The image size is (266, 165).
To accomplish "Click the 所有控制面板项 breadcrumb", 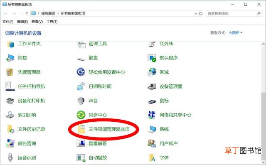I will pyautogui.click(x=73, y=13).
